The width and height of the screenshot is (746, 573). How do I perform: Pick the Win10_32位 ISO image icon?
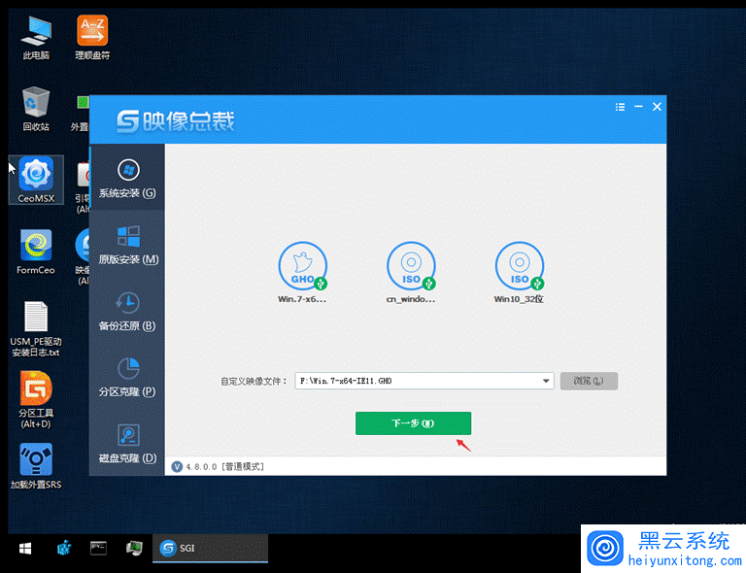(x=519, y=267)
